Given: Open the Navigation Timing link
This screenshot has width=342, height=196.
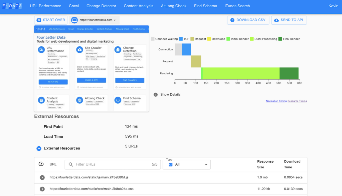Looking at the screenshot, I should coord(276,101).
